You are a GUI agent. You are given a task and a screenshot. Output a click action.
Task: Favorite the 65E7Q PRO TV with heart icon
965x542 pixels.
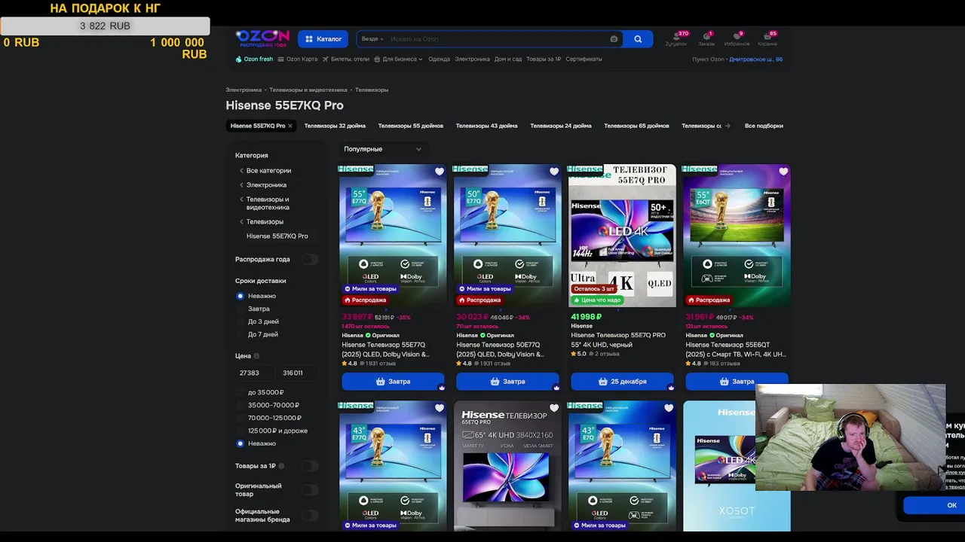[554, 408]
